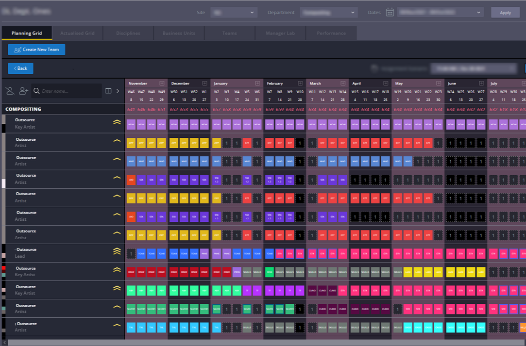Click the November month label
Viewport: 526px width, 346px height.
point(138,83)
